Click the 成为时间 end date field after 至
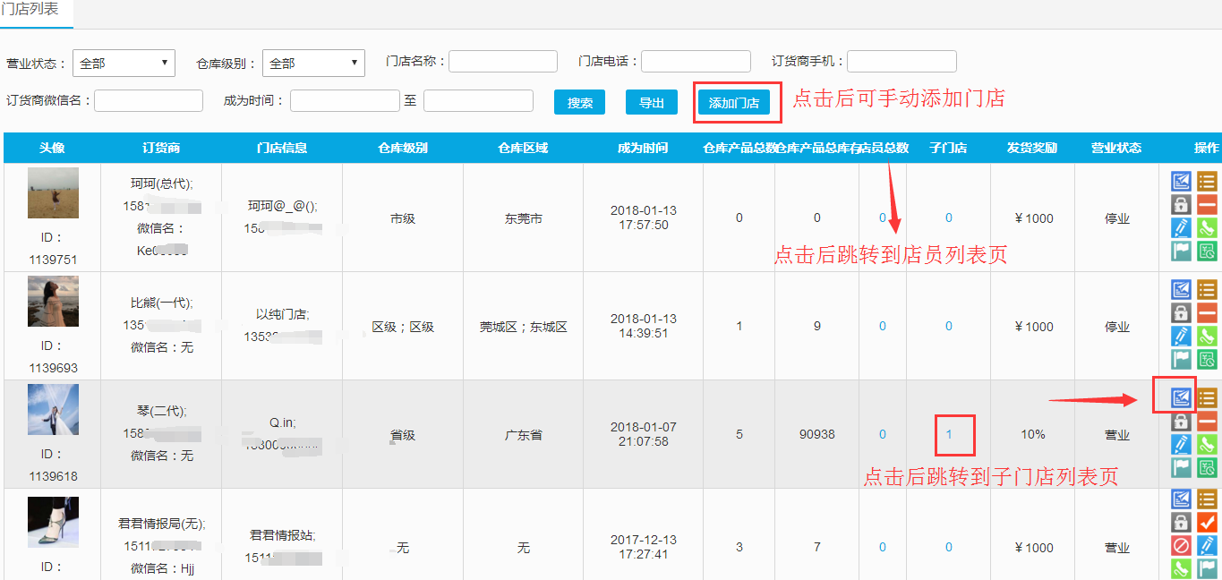Image resolution: width=1222 pixels, height=580 pixels. tap(478, 101)
